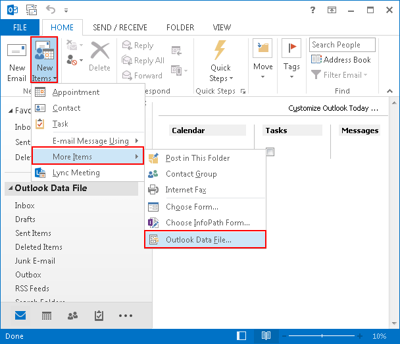Select Post in This Folder

coord(205,158)
